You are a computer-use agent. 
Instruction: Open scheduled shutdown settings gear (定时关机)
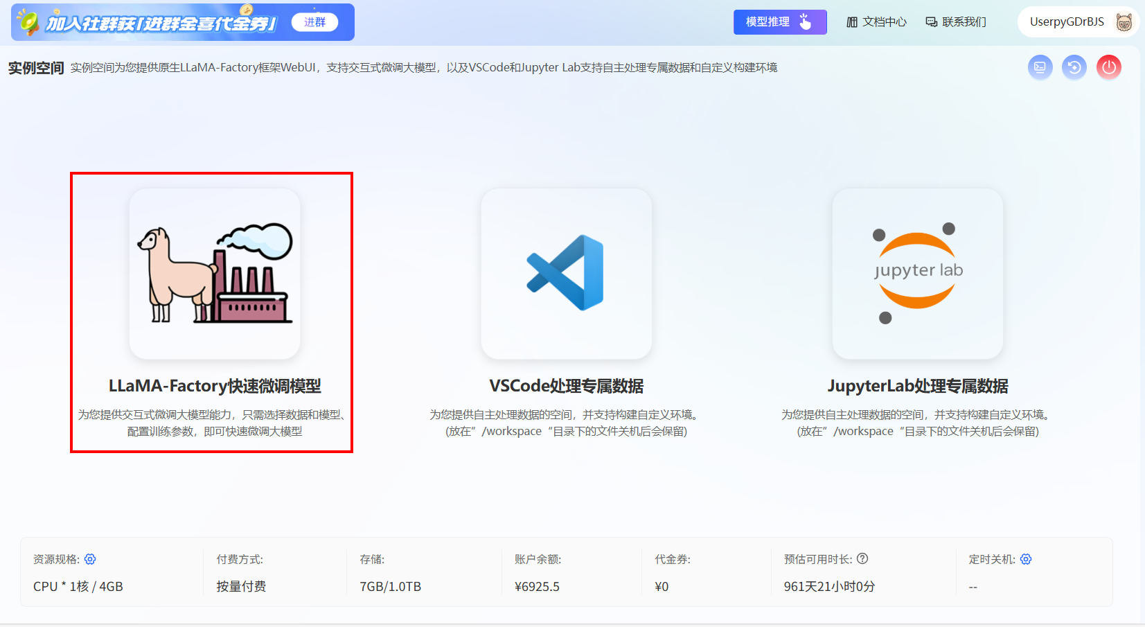(1026, 559)
